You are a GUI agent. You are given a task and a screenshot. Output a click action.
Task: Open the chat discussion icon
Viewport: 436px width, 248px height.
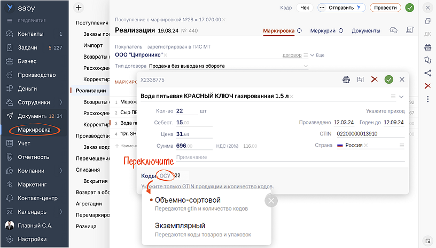pyautogui.click(x=394, y=30)
